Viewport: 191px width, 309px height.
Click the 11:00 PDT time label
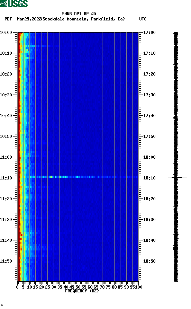click(6, 157)
